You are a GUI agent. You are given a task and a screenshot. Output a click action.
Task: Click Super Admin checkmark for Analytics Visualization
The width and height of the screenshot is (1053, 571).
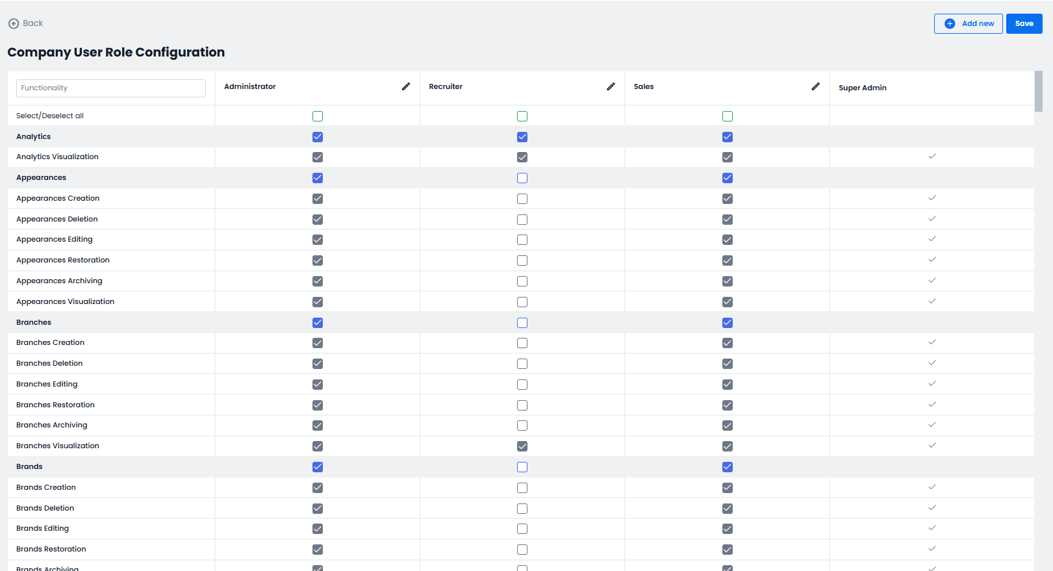[932, 156]
